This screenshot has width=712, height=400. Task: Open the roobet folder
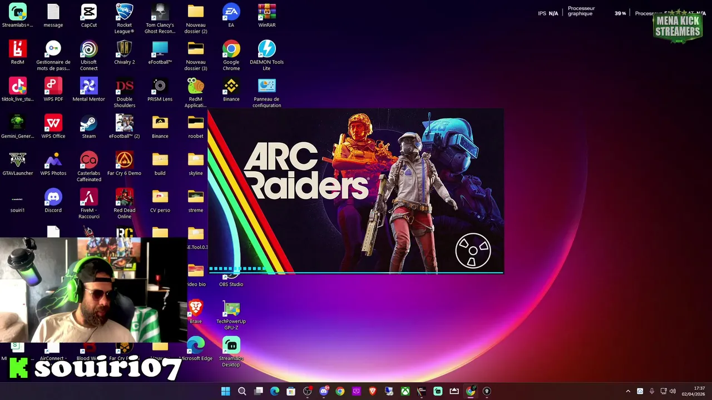click(196, 127)
